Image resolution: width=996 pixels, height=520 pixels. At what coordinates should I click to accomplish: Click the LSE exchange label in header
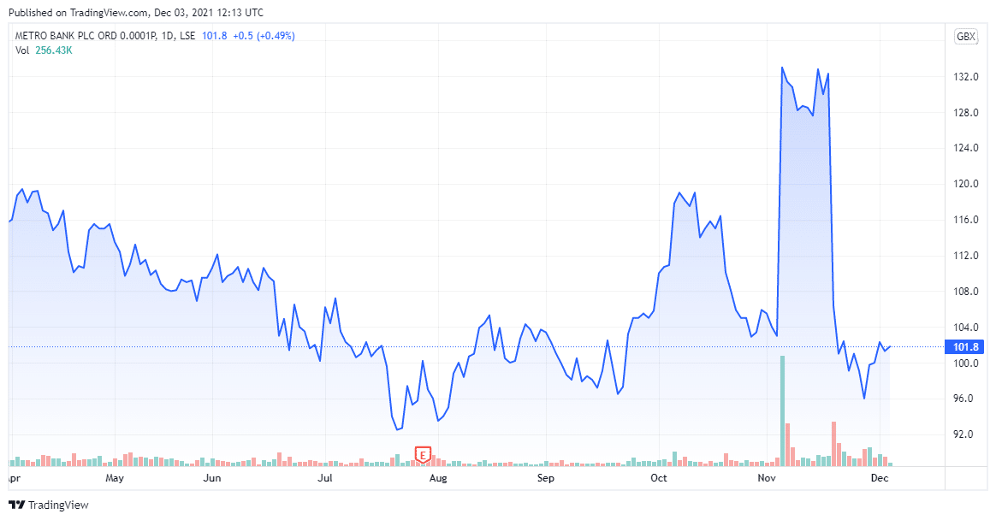pyautogui.click(x=187, y=36)
